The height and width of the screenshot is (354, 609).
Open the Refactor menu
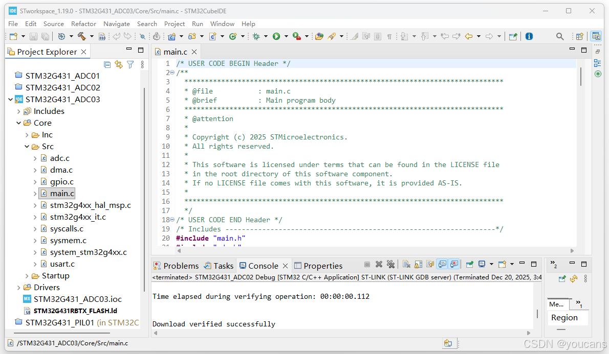pyautogui.click(x=83, y=24)
